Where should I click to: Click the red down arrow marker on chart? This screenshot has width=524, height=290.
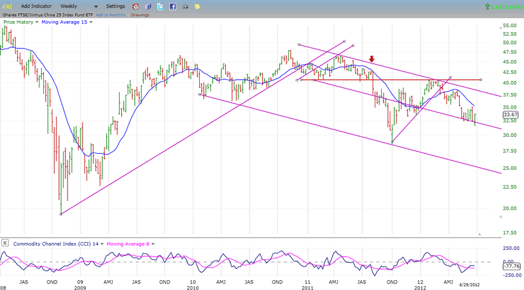pos(372,60)
